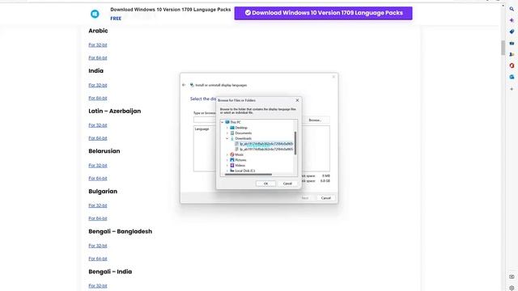Open the Belarusian For 64-bit link
The width and height of the screenshot is (518, 291).
[x=98, y=178]
